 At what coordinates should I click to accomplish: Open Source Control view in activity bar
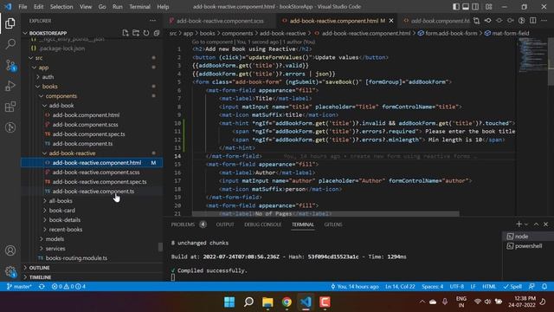(x=10, y=65)
